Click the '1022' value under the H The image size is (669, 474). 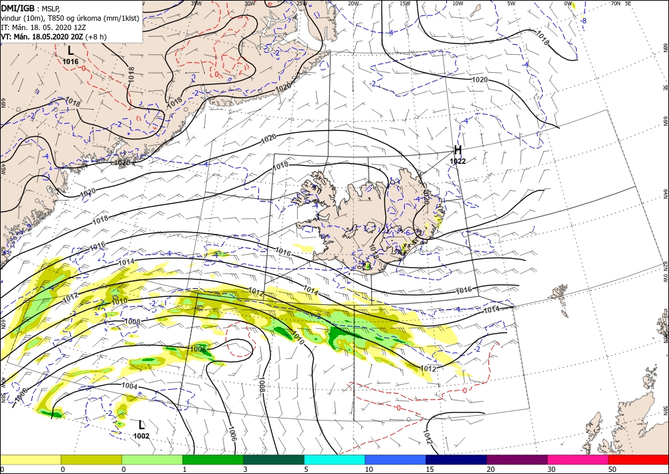[x=458, y=161]
